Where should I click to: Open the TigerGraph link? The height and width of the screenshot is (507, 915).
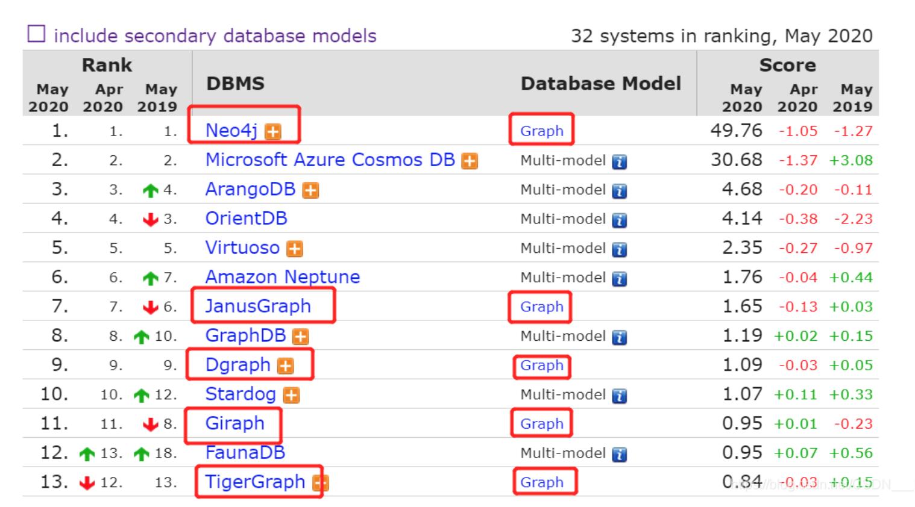[255, 482]
